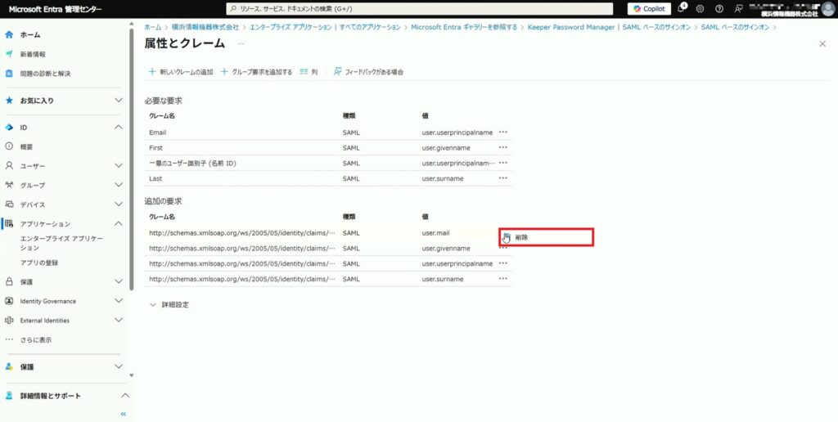838x422 pixels.
Task: Click Microsoft Entra ギャラリーを参照する breadcrumb
Action: pyautogui.click(x=464, y=27)
